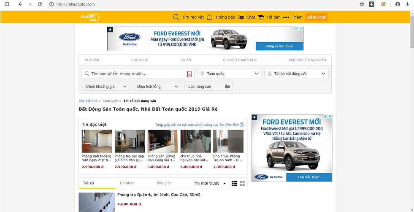The width and height of the screenshot is (414, 212).
Task: Open Phòng trọ Quận 6, An Ninh listing title
Action: click(x=159, y=195)
